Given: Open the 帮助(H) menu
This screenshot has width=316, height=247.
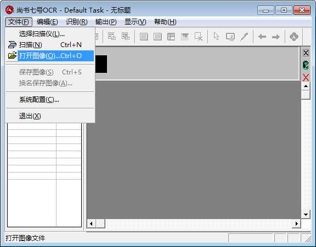Looking at the screenshot, I should [x=165, y=22].
